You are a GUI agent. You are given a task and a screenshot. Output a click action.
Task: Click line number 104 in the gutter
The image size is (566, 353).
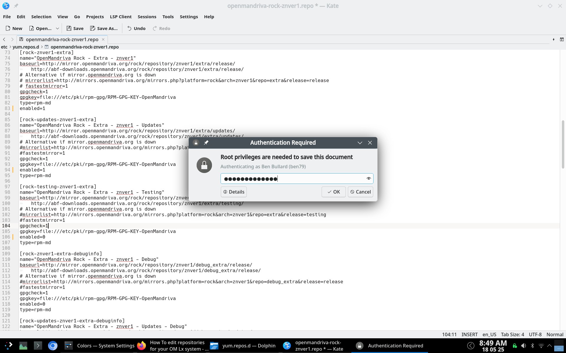(6, 226)
